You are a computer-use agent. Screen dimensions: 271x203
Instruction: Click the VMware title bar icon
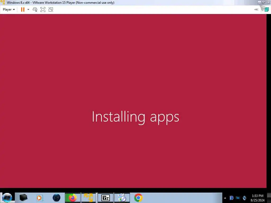(x=3, y=3)
